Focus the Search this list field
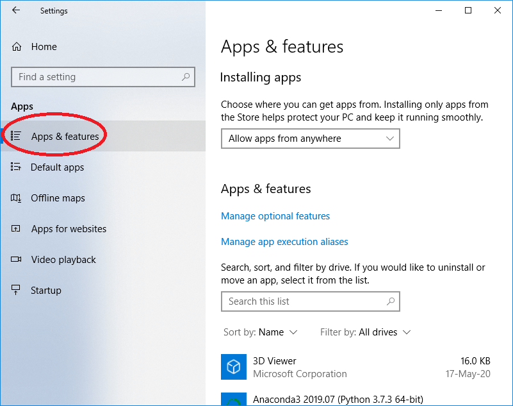This screenshot has width=513, height=406. 311,301
